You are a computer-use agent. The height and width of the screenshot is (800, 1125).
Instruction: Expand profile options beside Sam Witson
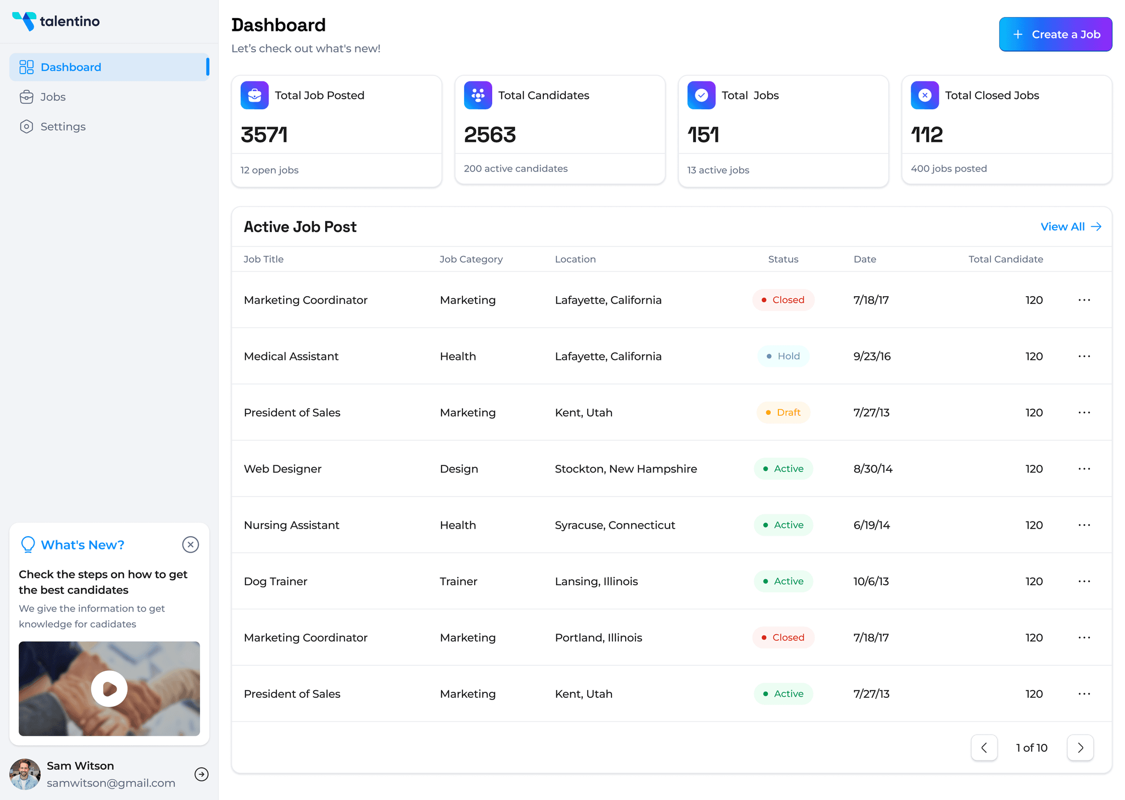click(x=202, y=774)
